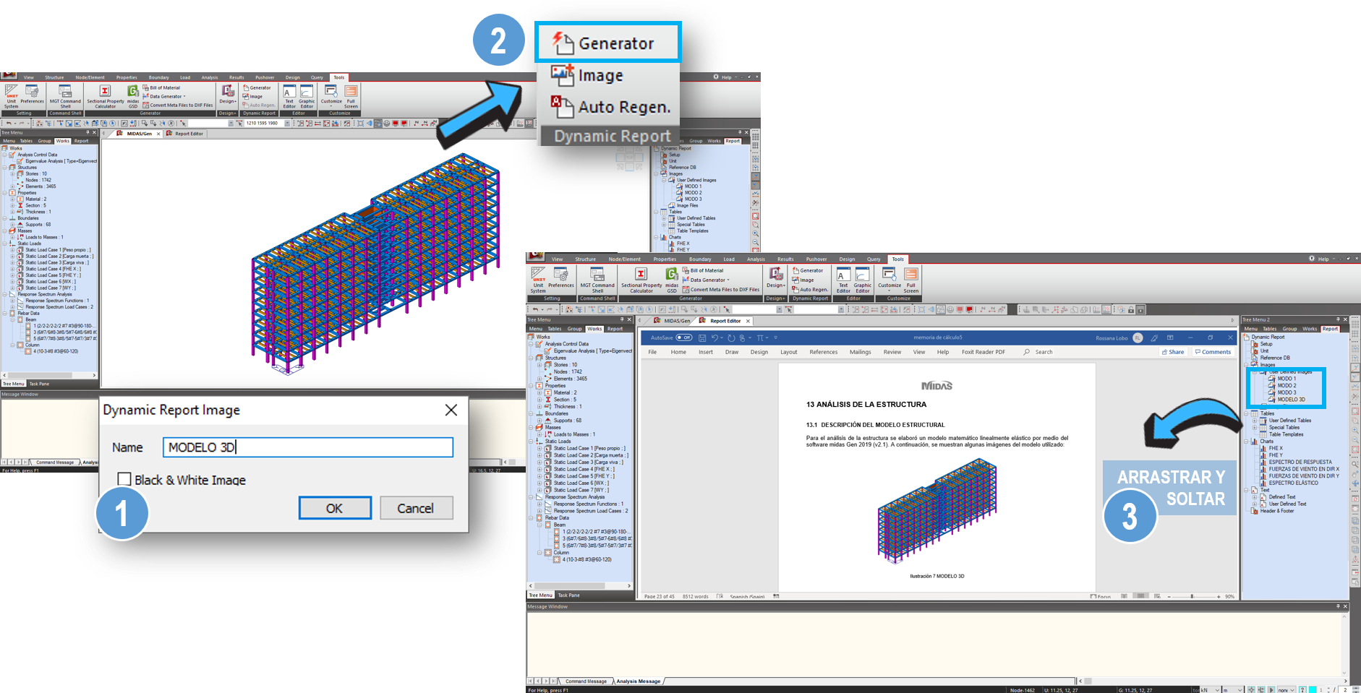Click Image in lower-right window's Dynamic Report group

(x=803, y=280)
